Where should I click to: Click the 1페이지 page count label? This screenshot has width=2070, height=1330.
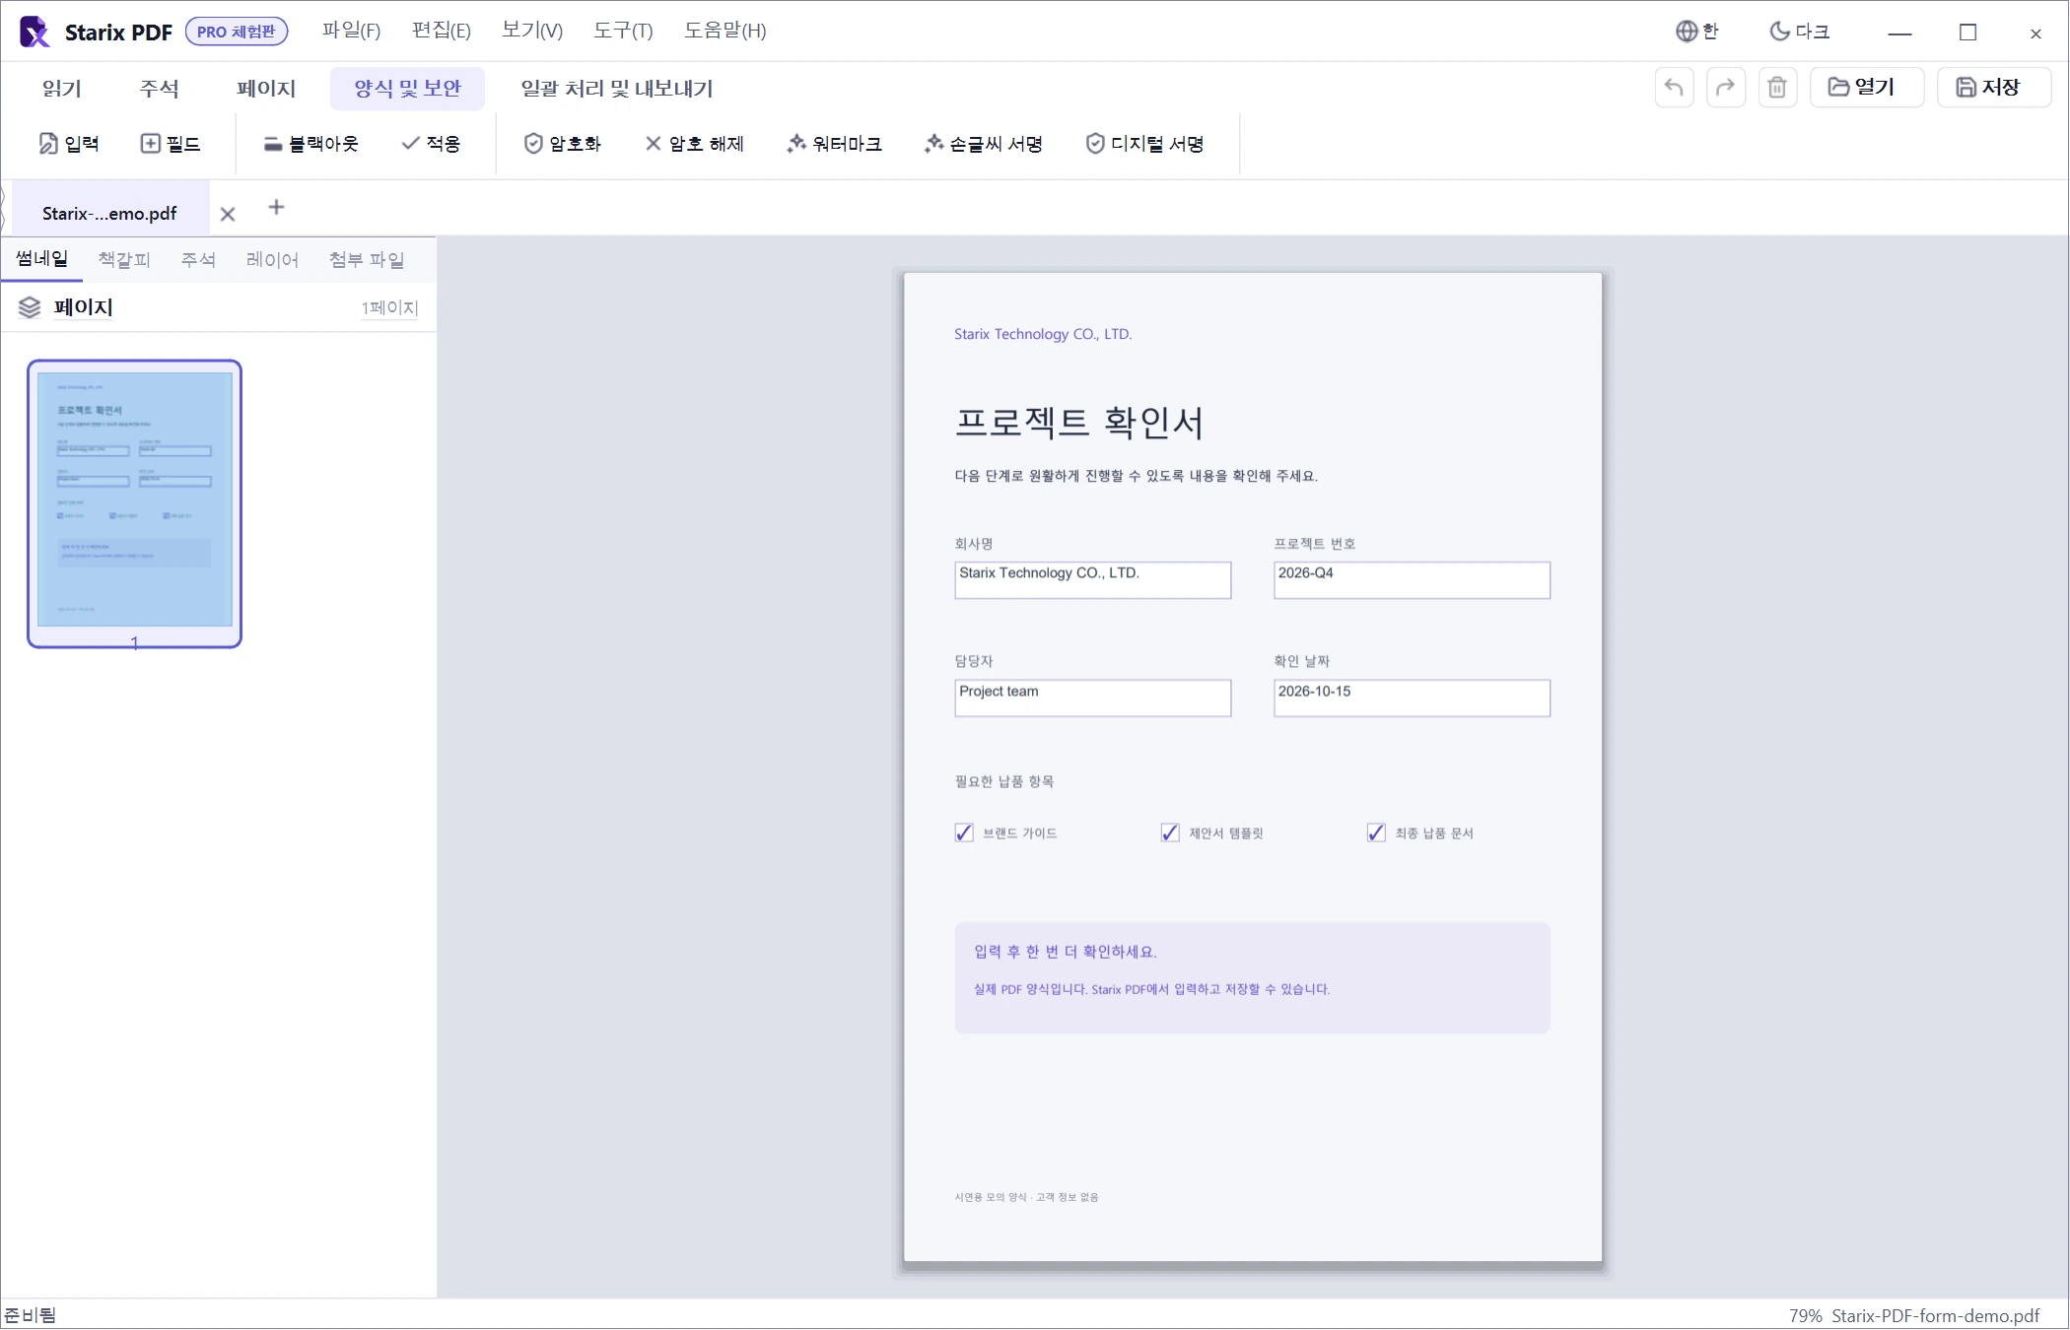tap(389, 308)
